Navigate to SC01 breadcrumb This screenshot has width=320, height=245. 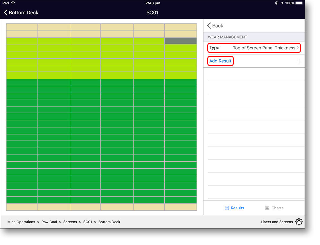88,222
